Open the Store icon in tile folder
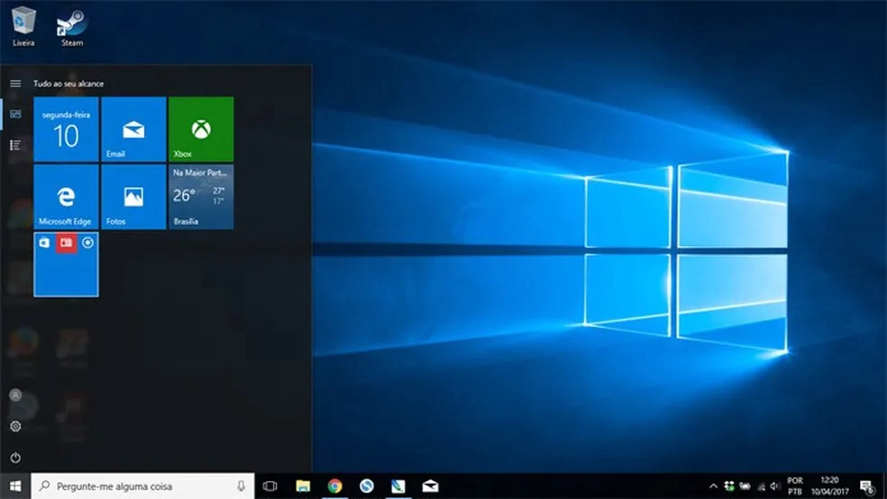887x499 pixels. [x=44, y=242]
